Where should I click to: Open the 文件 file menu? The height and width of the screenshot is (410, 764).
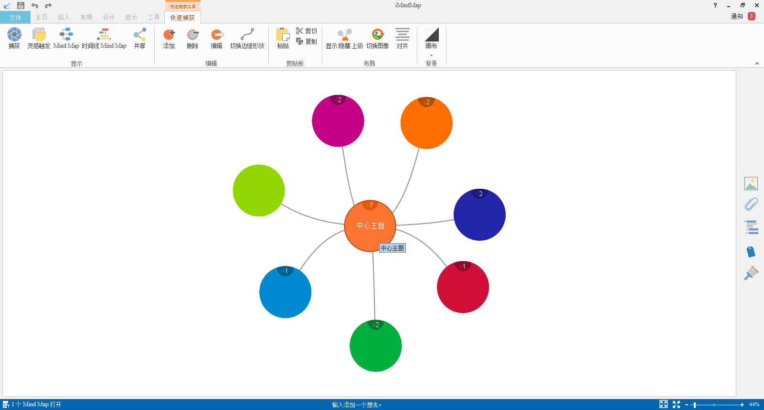(x=15, y=18)
